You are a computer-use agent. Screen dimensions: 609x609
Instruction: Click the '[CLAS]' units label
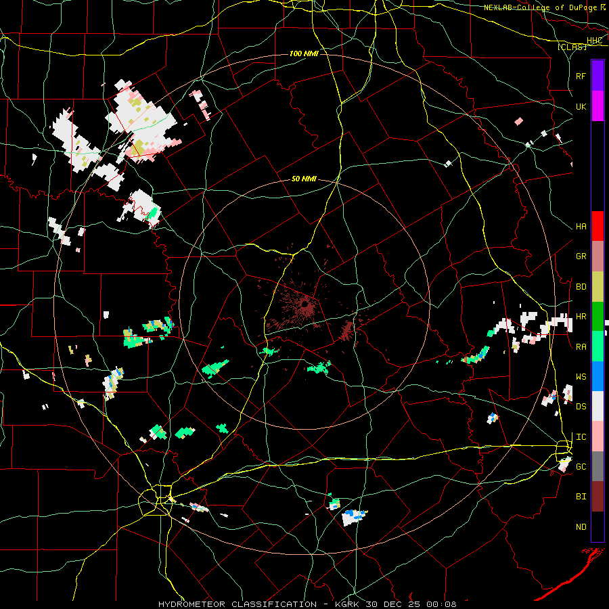pyautogui.click(x=572, y=47)
